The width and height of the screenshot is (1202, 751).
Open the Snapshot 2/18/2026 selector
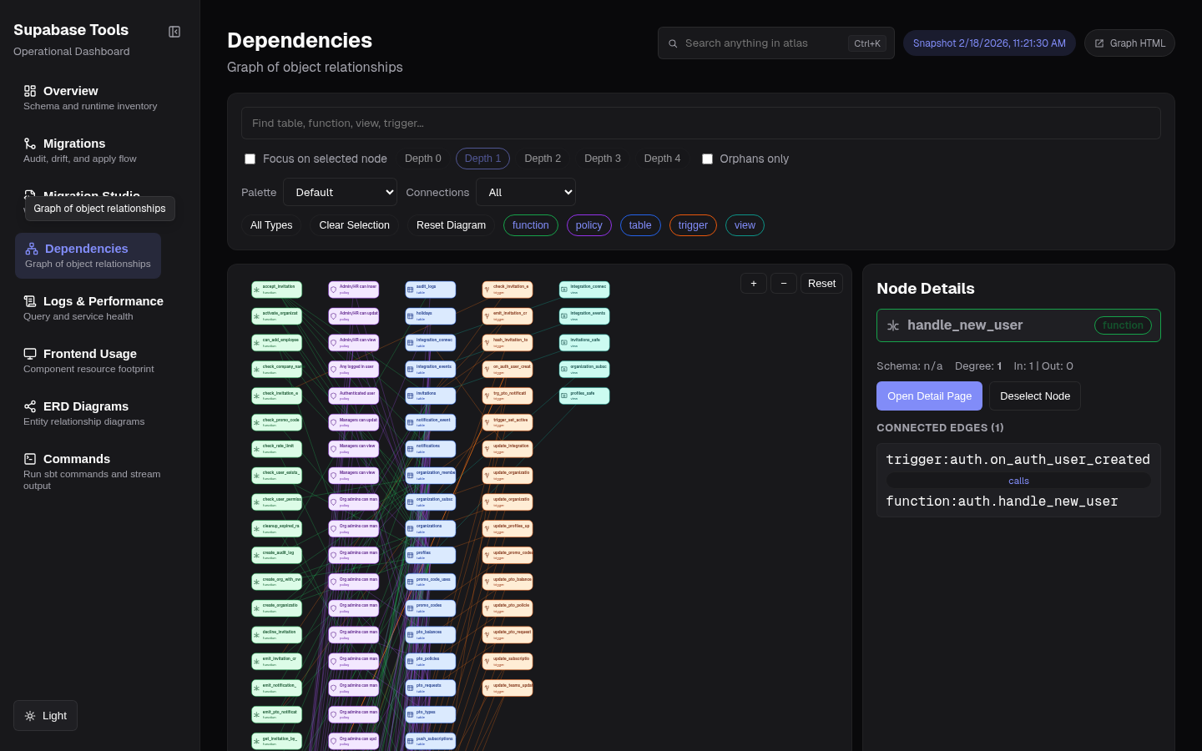click(989, 43)
